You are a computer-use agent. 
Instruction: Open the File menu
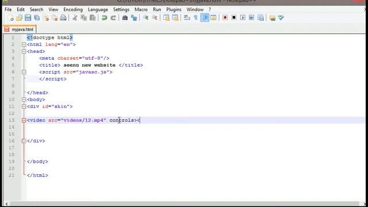(x=8, y=10)
